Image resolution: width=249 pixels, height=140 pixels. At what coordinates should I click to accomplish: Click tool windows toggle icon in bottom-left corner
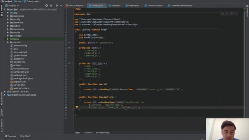[2, 139]
